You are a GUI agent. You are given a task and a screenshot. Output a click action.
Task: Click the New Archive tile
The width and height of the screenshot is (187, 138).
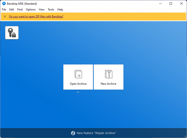pos(108,77)
